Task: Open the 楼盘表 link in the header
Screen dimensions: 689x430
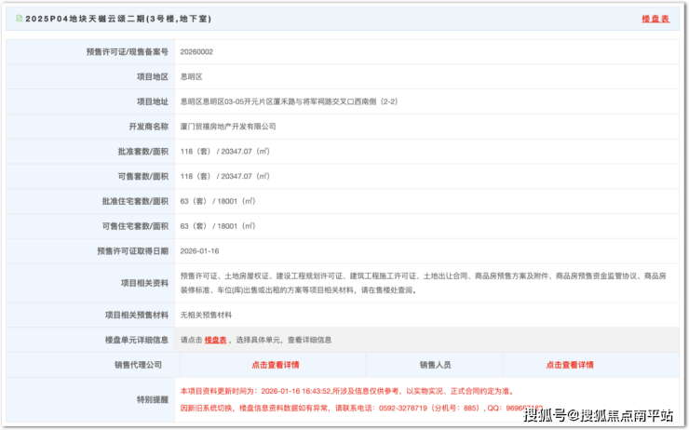Action: tap(655, 19)
